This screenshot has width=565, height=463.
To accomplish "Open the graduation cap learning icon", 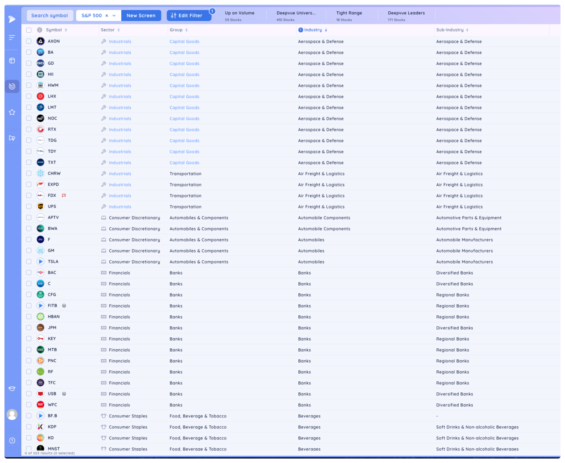I will (x=12, y=388).
